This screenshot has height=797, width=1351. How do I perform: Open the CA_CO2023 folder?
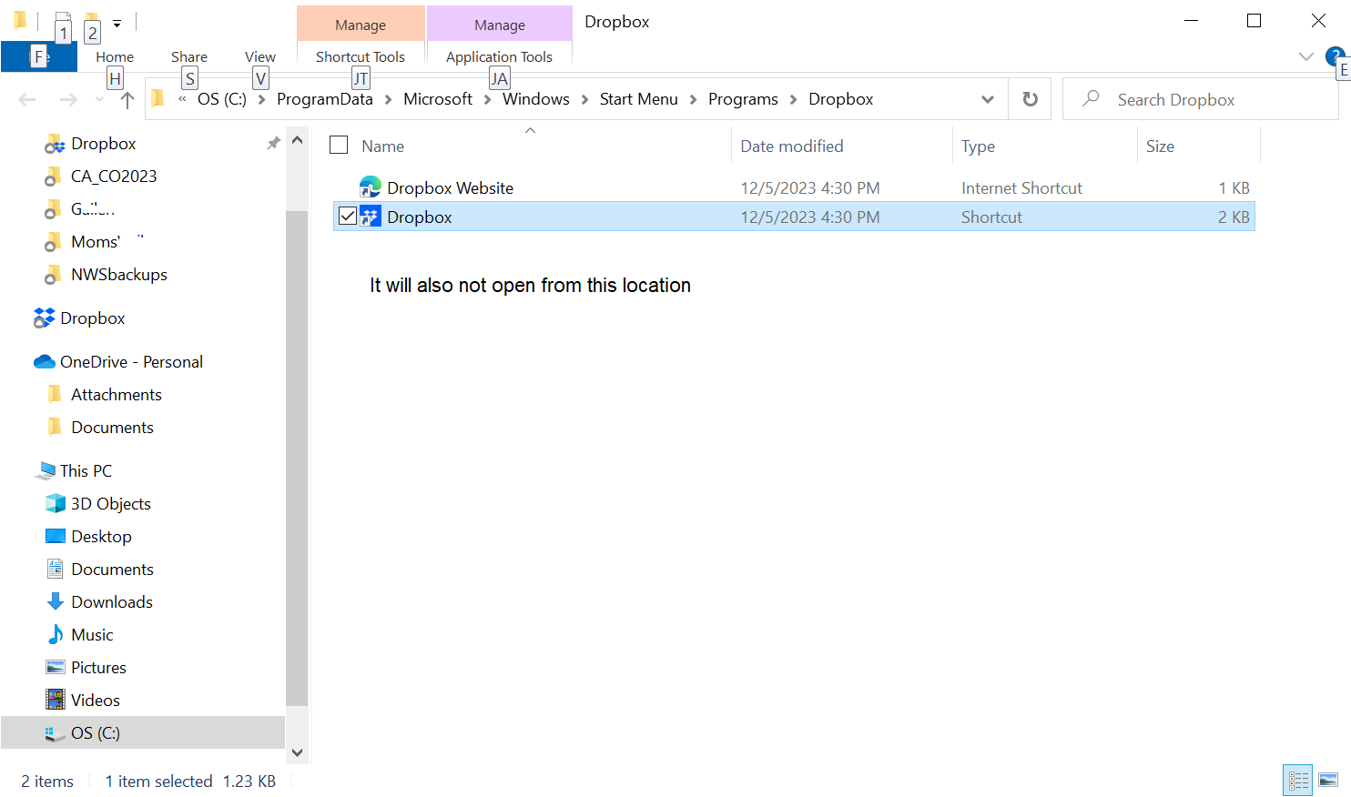point(114,177)
